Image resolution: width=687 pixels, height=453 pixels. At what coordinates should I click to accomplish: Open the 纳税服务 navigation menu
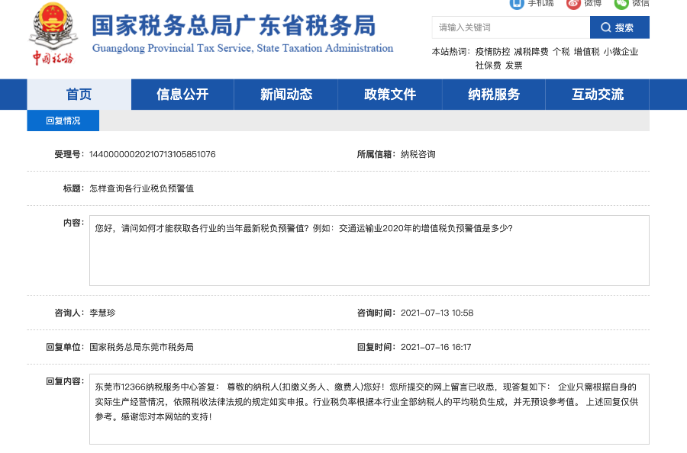tap(494, 95)
